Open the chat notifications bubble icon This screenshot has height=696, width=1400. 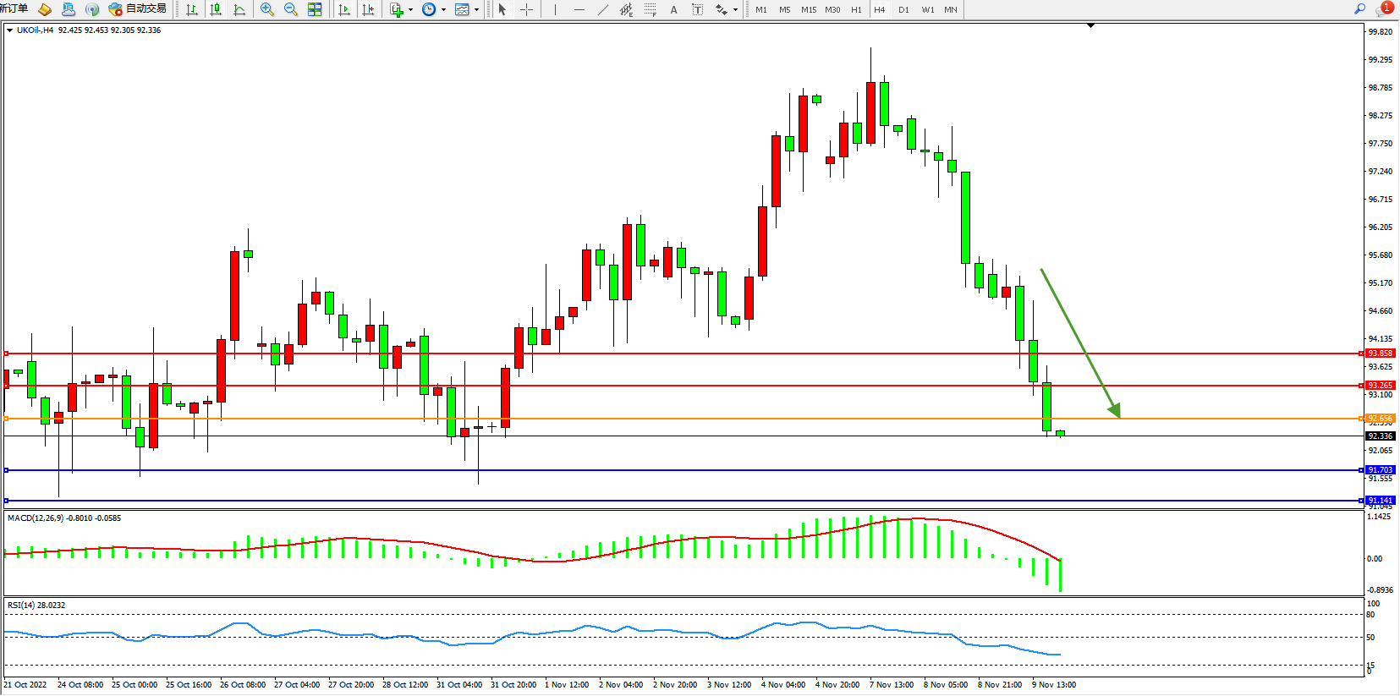point(1384,8)
